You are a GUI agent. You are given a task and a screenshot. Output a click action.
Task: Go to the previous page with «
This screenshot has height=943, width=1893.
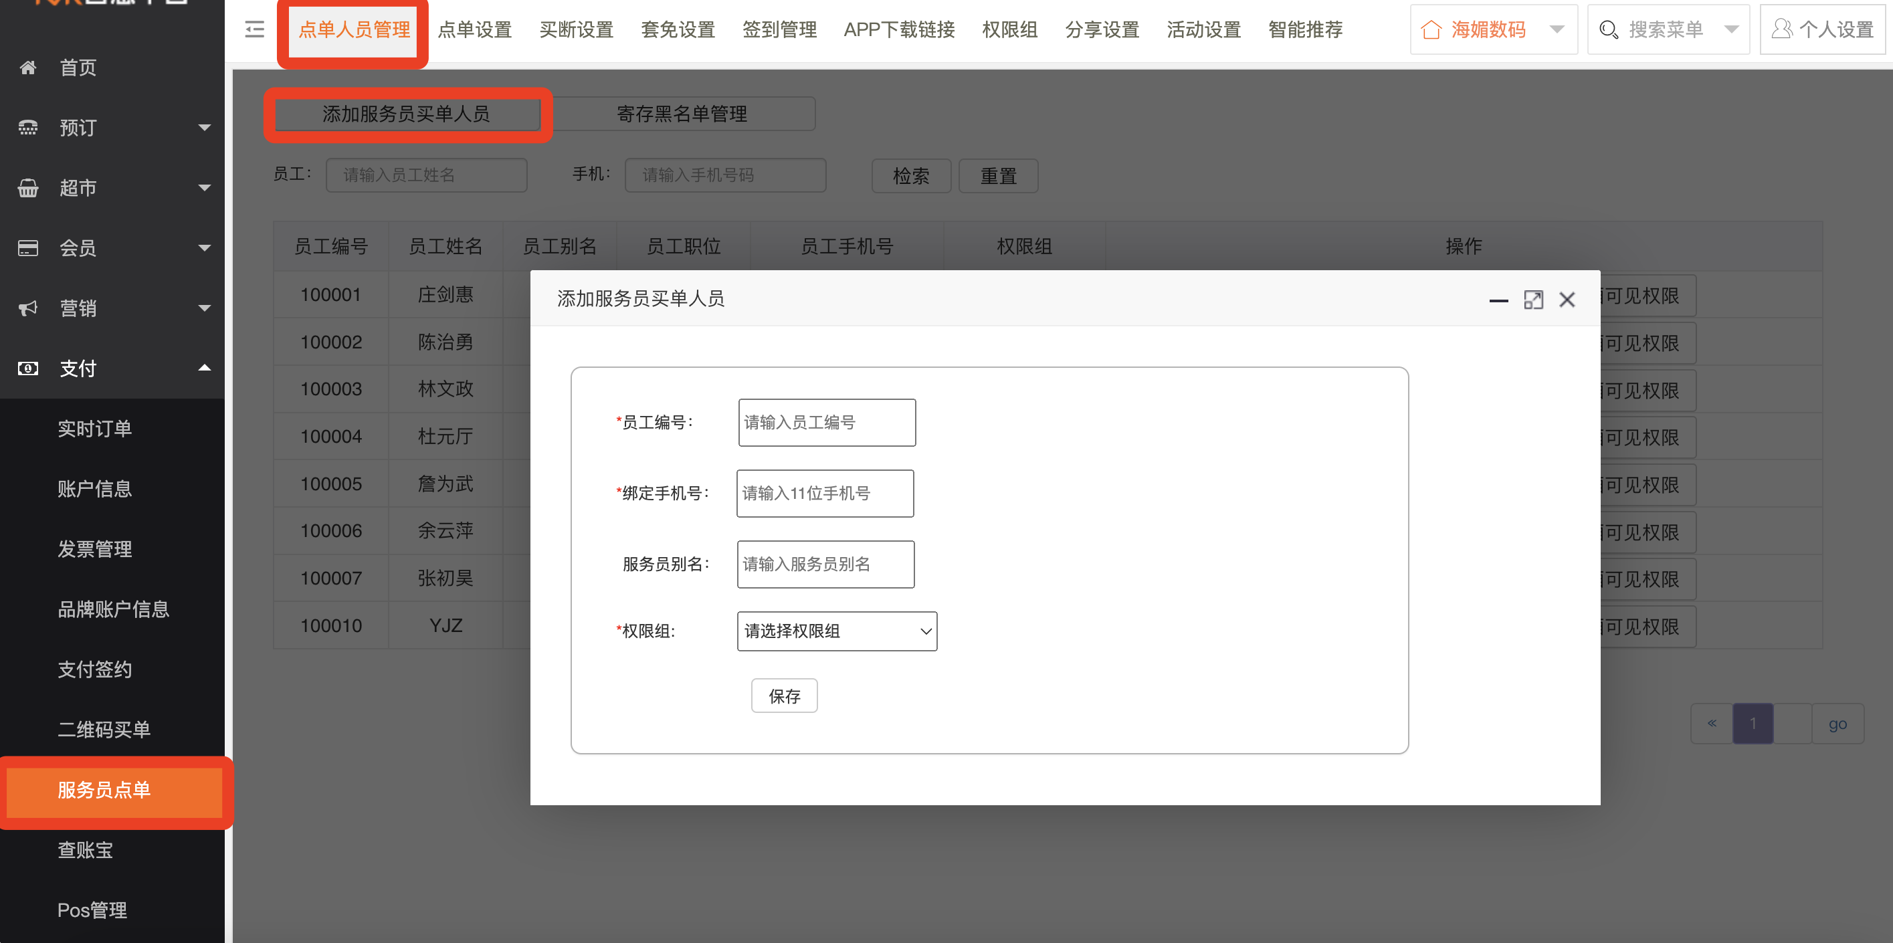1712,724
